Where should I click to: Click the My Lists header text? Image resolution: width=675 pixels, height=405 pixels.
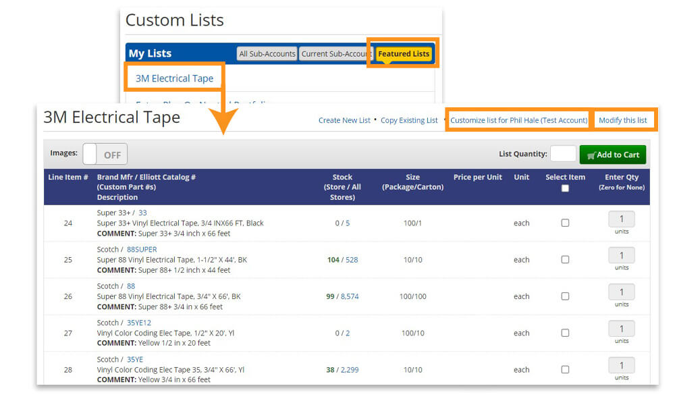(150, 53)
